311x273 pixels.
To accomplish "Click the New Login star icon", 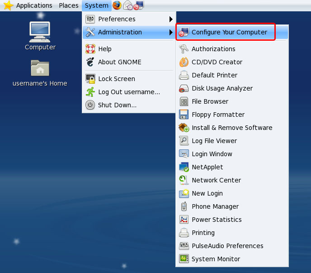I will click(x=184, y=193).
